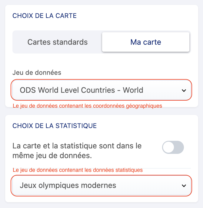Open the ODS World Level Countries dropdown
203x208 pixels.
click(x=101, y=90)
